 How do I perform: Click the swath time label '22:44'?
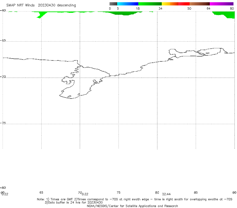tap(167, 194)
